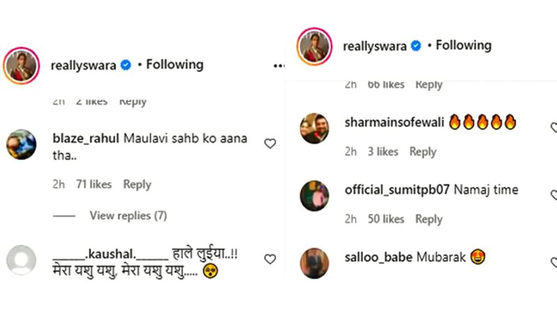Open blaze_rahul's profile picture
557x314 pixels.
coord(21,144)
